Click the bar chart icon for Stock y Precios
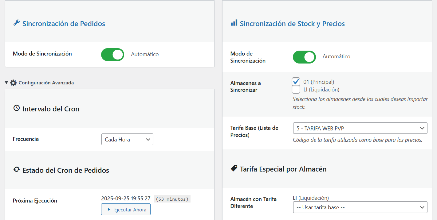Image resolution: width=437 pixels, height=220 pixels. 234,23
